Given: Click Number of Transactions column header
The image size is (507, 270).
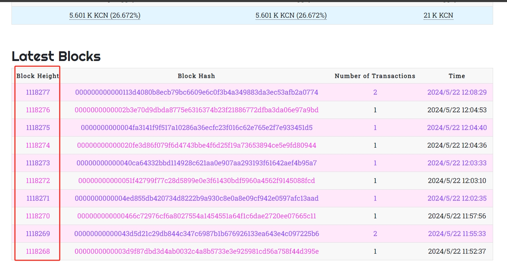Looking at the screenshot, I should (x=375, y=76).
